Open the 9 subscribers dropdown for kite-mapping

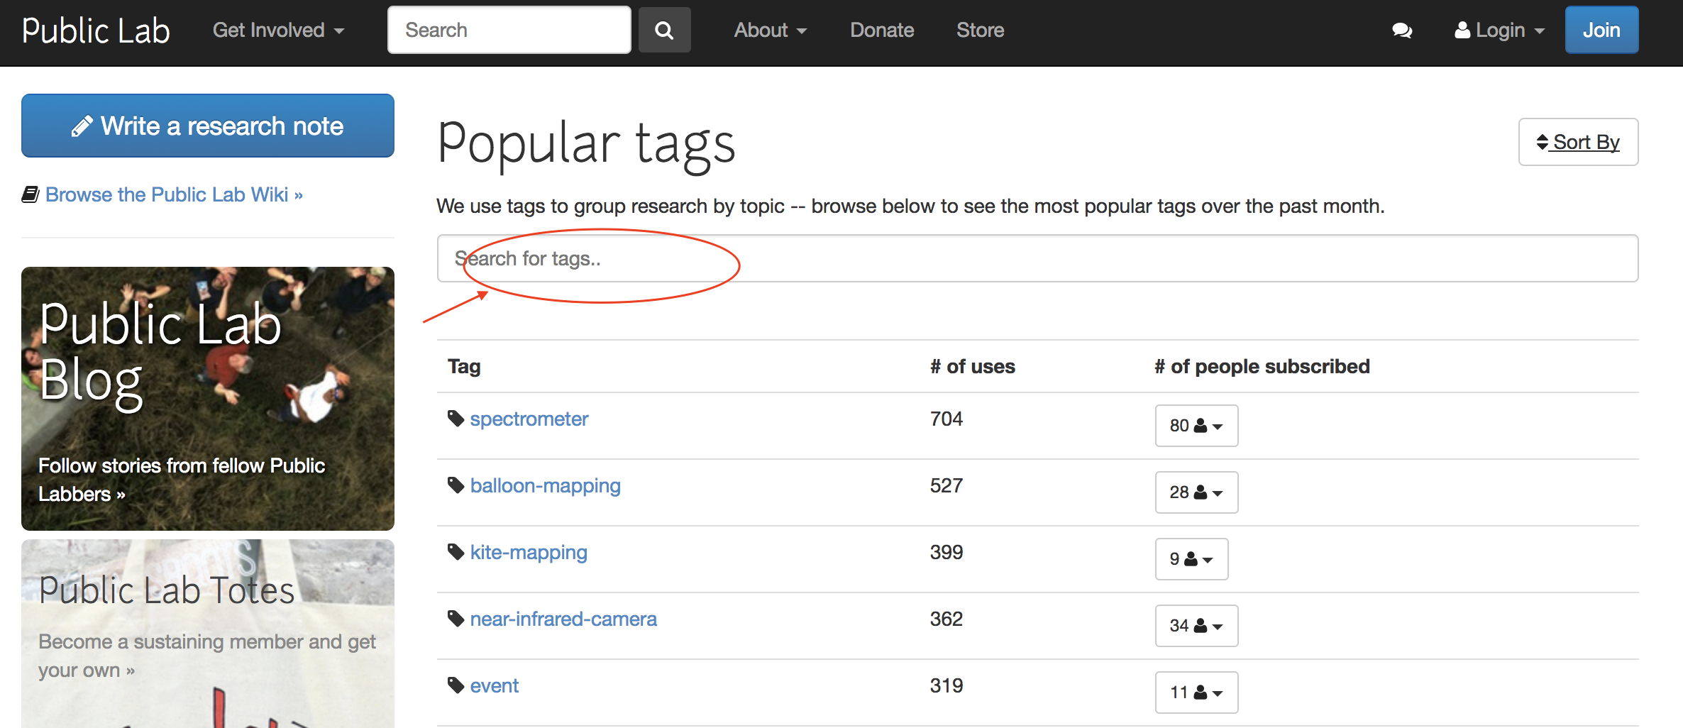(1191, 559)
